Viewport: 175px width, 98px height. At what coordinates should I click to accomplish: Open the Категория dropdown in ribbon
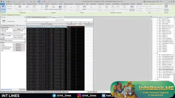click(x=11, y=6)
